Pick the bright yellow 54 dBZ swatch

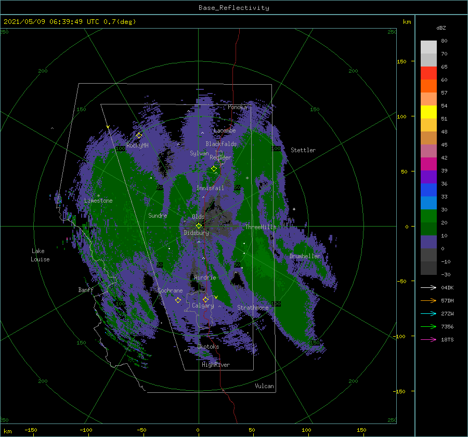[428, 112]
